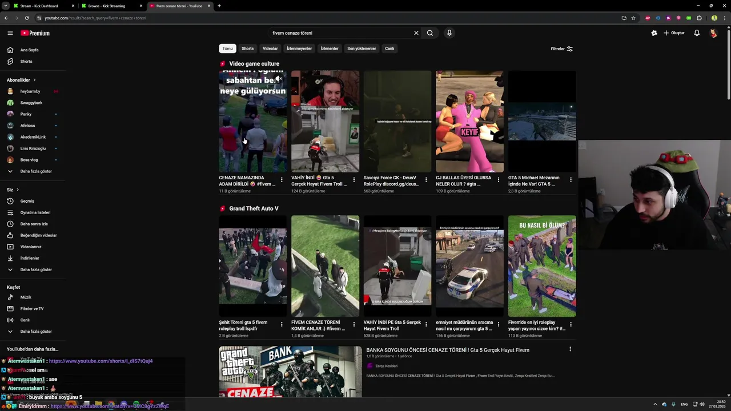Switch to Browse - Kick Streaming tab

coord(112,6)
